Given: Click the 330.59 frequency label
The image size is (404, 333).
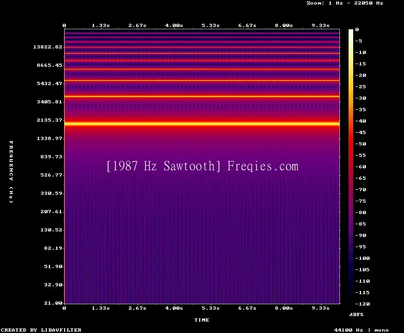Looking at the screenshot, I should [51, 193].
